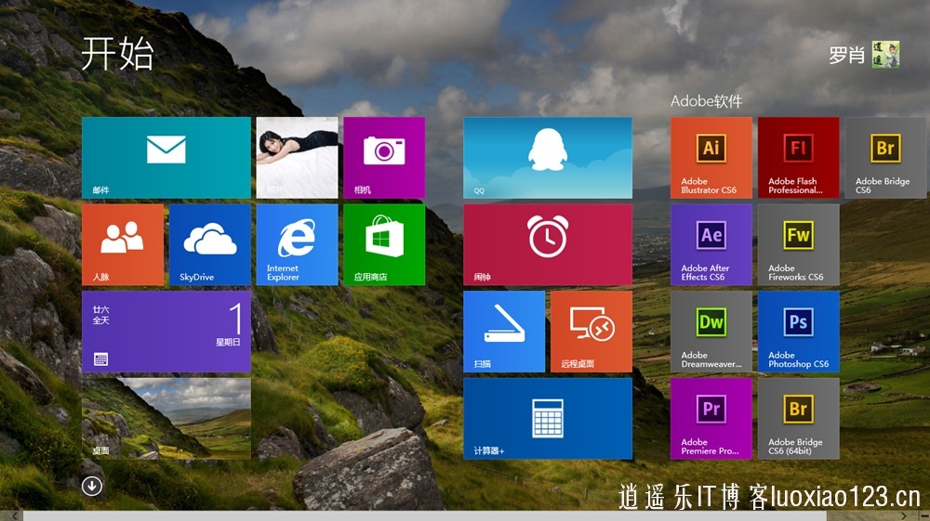The width and height of the screenshot is (930, 521).
Task: Open the Mail (邮件) tile
Action: click(x=166, y=158)
